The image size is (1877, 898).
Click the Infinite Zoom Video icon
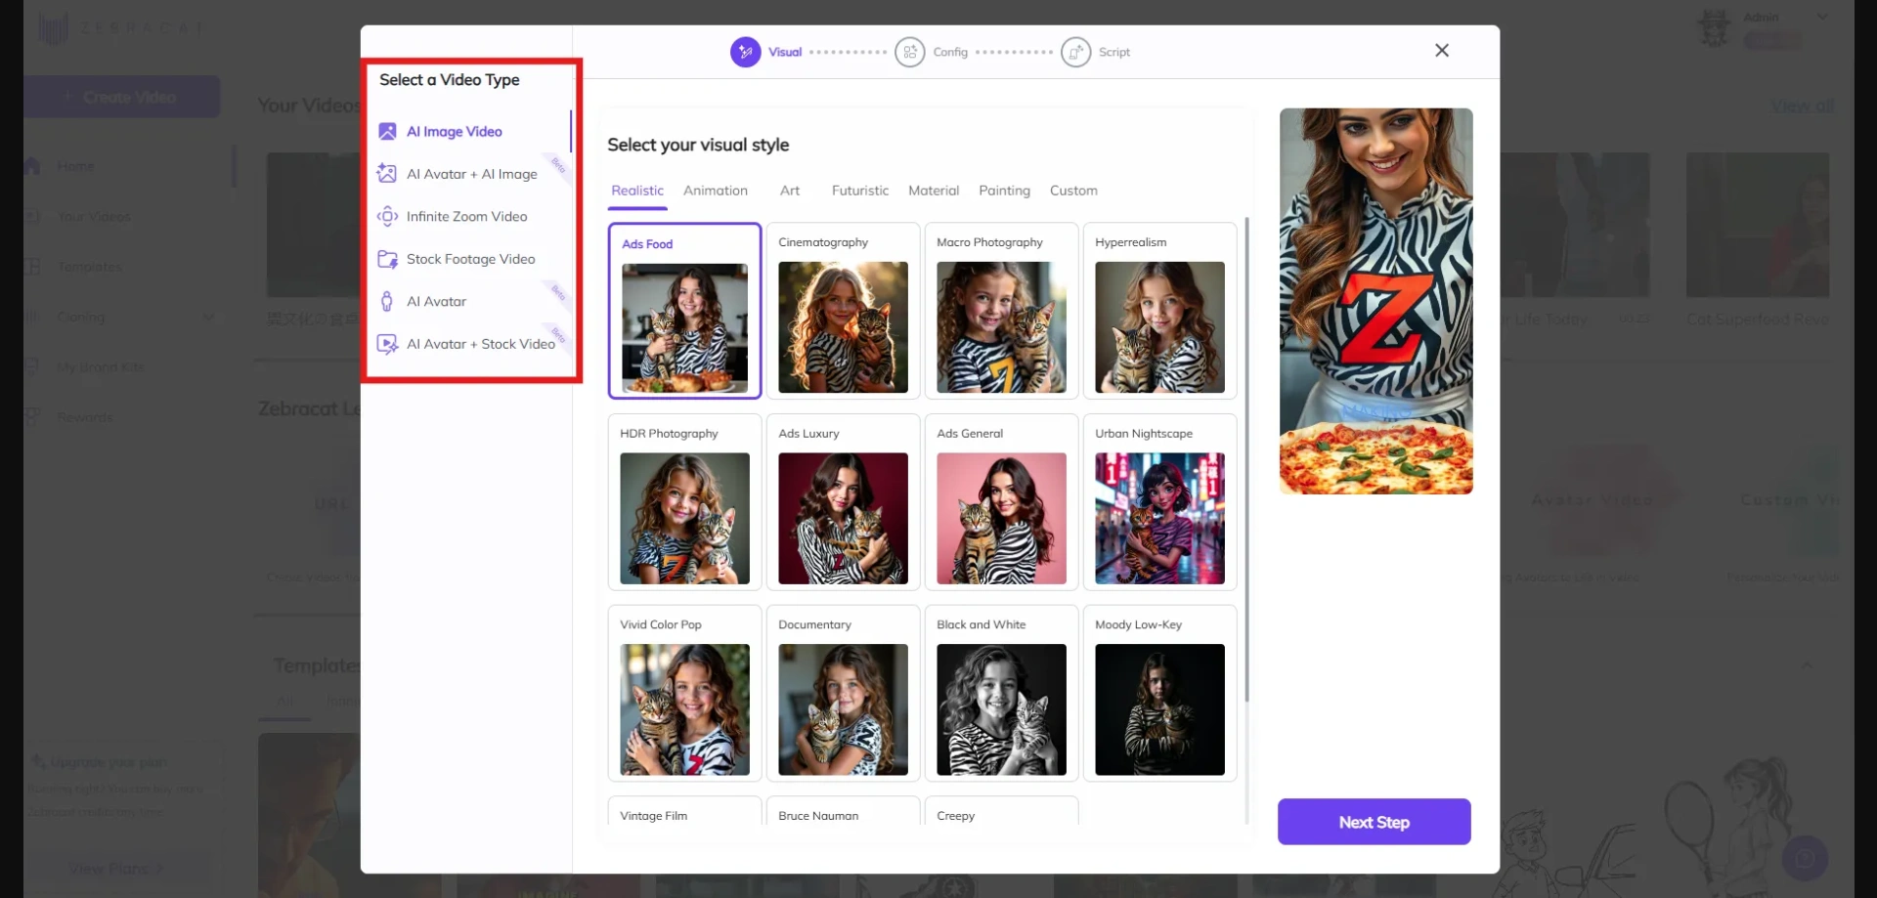click(x=387, y=216)
